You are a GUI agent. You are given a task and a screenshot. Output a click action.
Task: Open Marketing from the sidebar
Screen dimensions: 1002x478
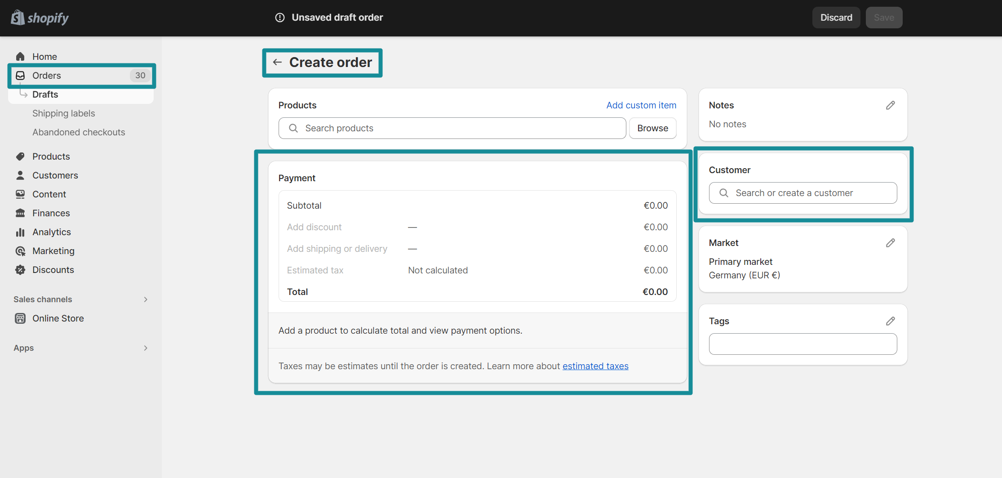pyautogui.click(x=53, y=250)
